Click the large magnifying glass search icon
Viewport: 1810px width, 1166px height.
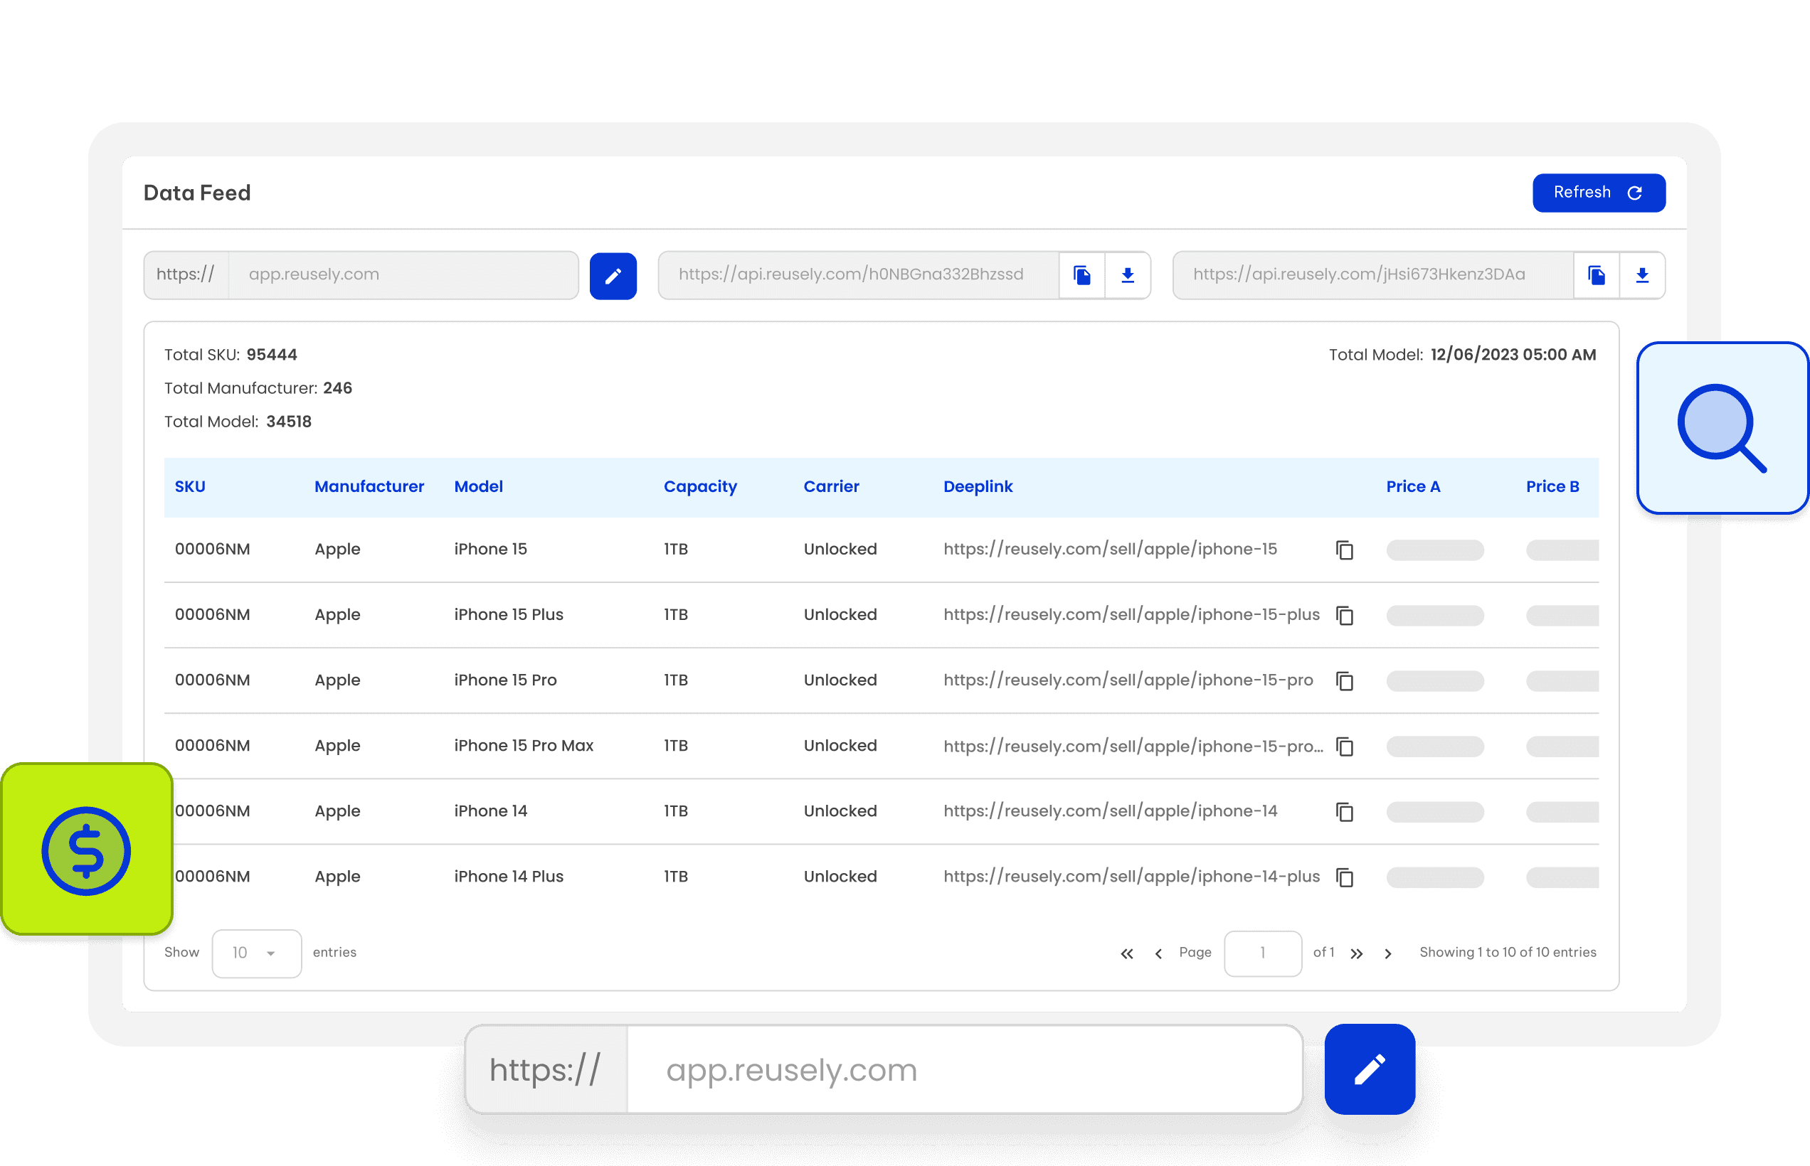coord(1721,429)
